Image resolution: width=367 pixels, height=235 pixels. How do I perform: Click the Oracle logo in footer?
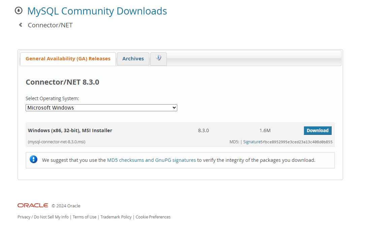pos(33,206)
